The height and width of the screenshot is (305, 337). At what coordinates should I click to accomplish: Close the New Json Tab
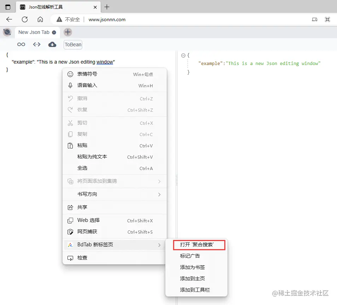pos(54,32)
